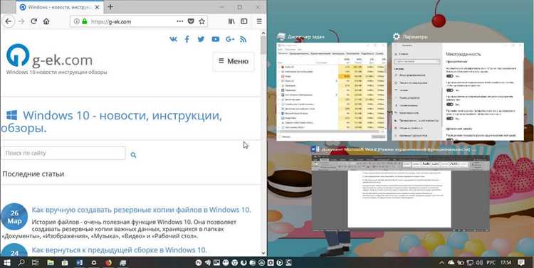Click the '26 Мар' date badge

point(14,217)
